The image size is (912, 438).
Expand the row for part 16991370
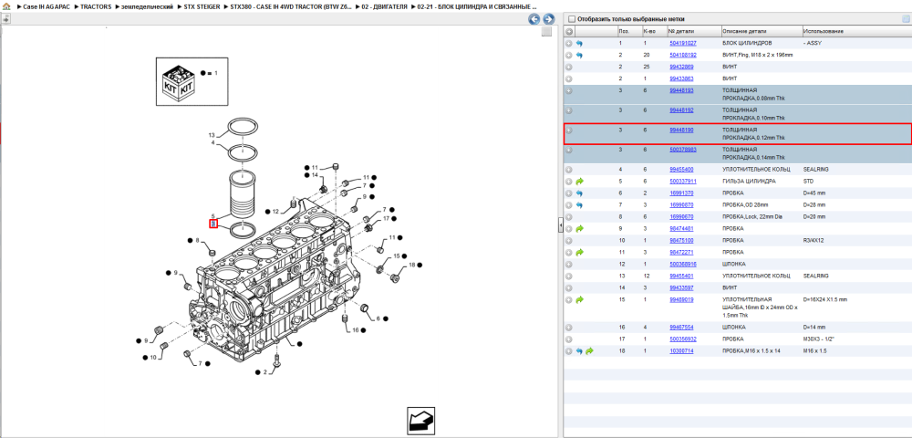pos(569,193)
